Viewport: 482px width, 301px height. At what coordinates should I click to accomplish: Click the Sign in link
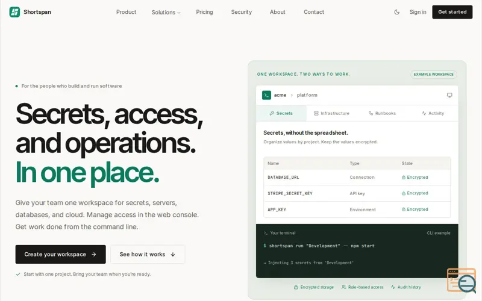click(x=418, y=12)
